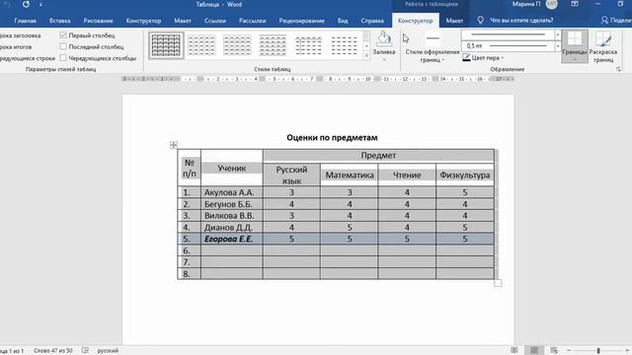Click the Redo/Repeat icon in title bar
This screenshot has width=632, height=355.
pos(26,4)
